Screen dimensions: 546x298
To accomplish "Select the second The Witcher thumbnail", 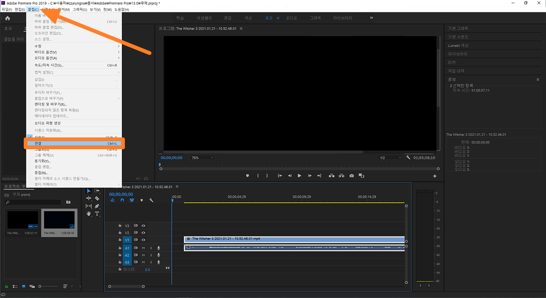I will 59,223.
